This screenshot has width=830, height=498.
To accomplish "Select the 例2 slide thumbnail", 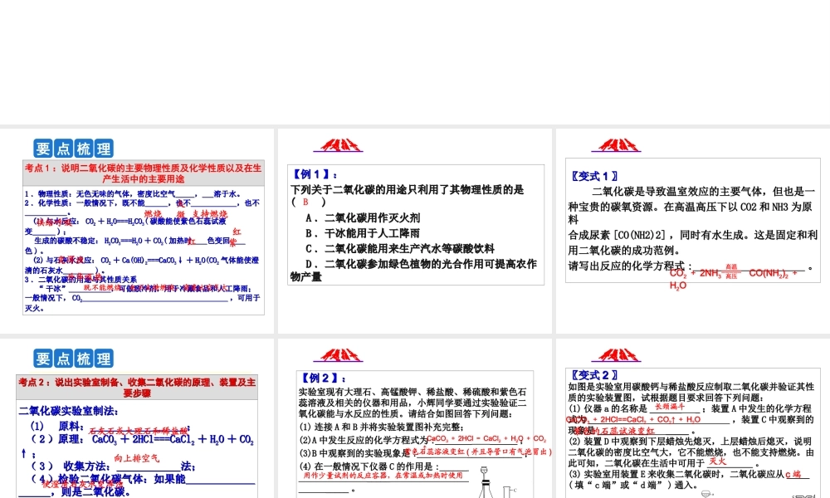I will 415,418.
